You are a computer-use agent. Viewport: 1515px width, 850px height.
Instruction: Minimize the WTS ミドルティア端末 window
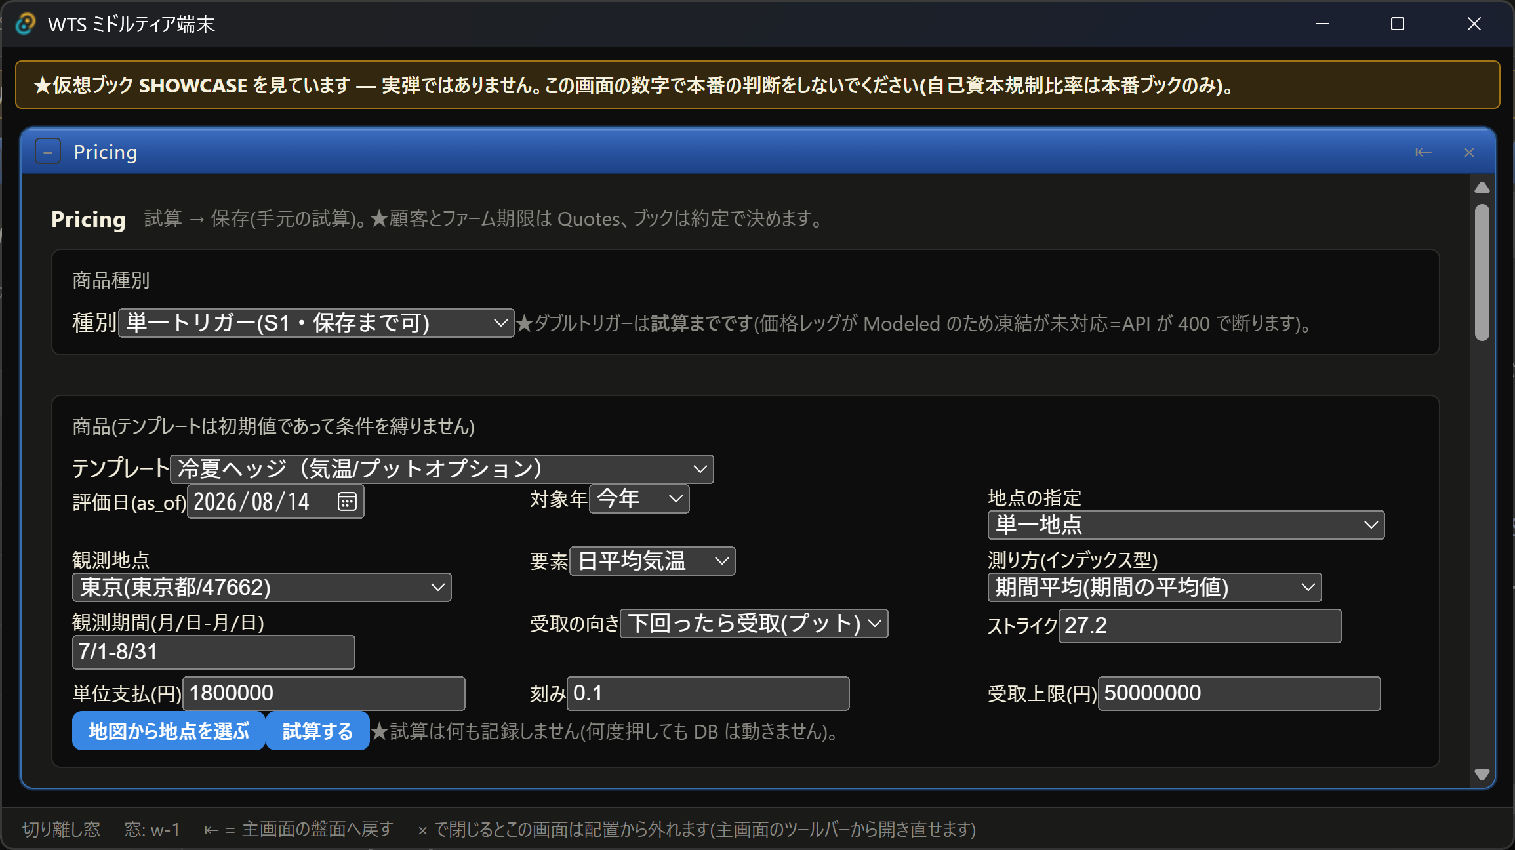click(x=1322, y=24)
